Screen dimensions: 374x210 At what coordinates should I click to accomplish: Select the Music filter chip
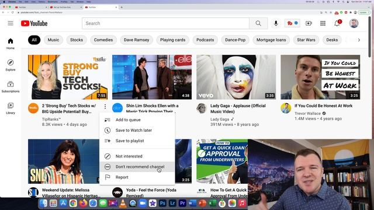53,40
